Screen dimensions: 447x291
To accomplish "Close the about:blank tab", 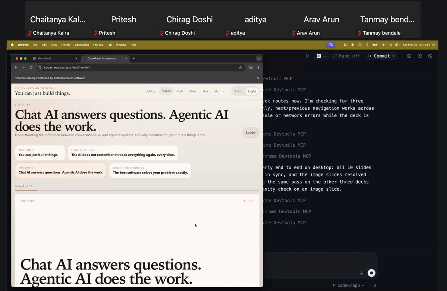I will click(x=76, y=58).
